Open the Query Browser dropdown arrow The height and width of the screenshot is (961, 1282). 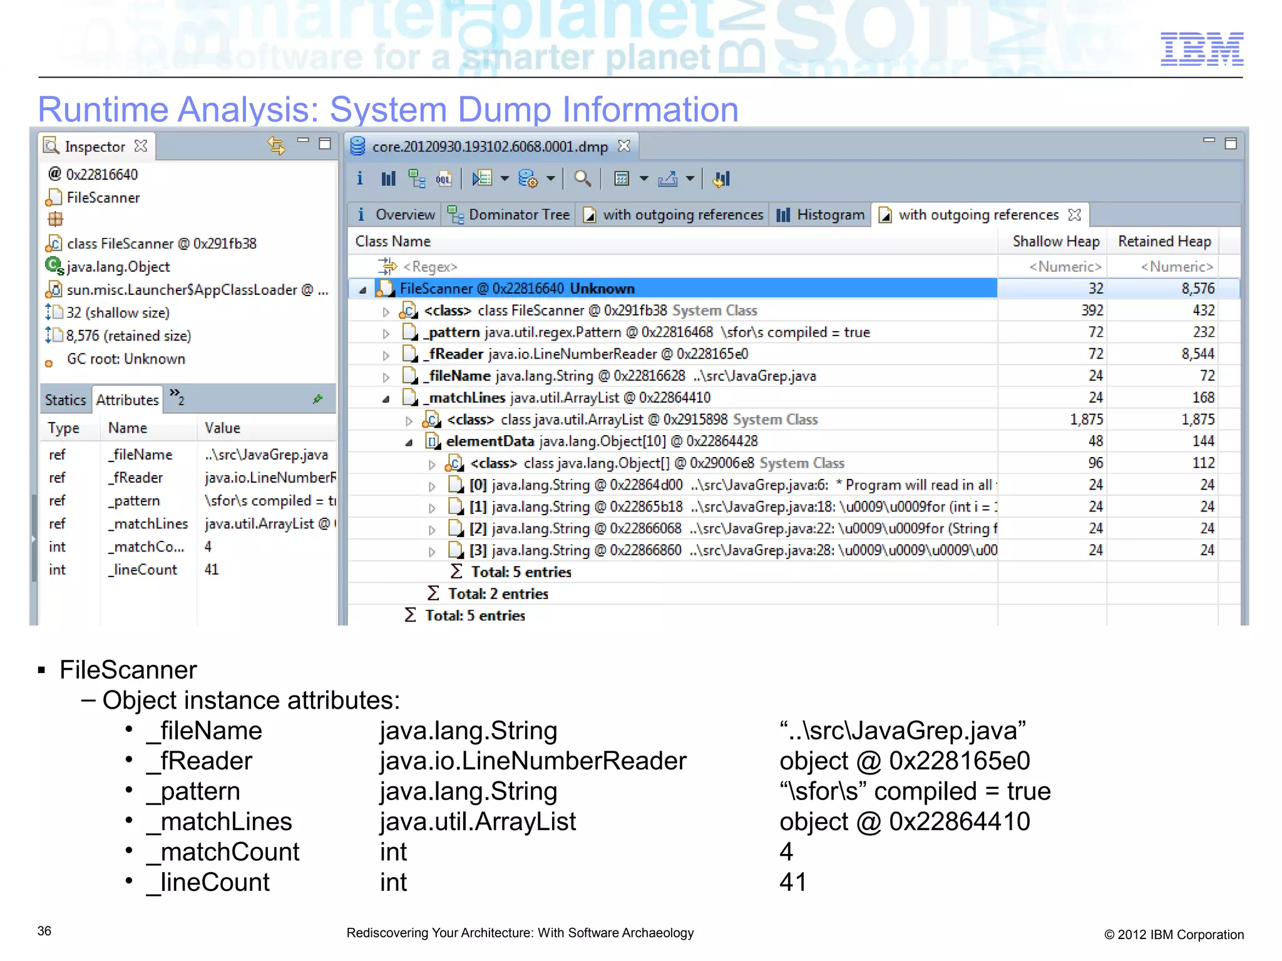(551, 179)
